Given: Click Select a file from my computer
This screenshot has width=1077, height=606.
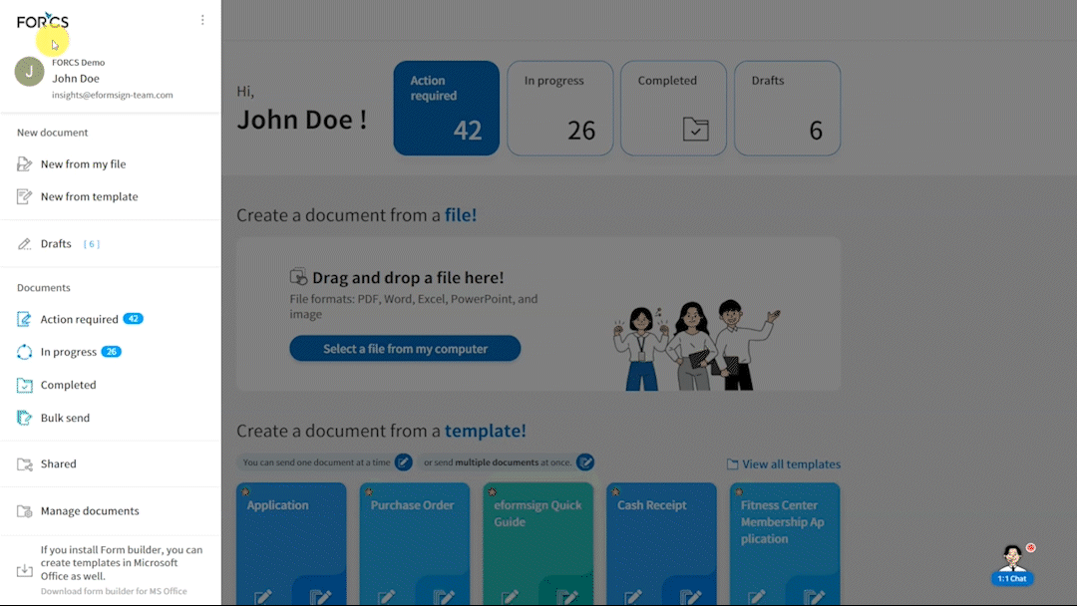Looking at the screenshot, I should [x=405, y=349].
